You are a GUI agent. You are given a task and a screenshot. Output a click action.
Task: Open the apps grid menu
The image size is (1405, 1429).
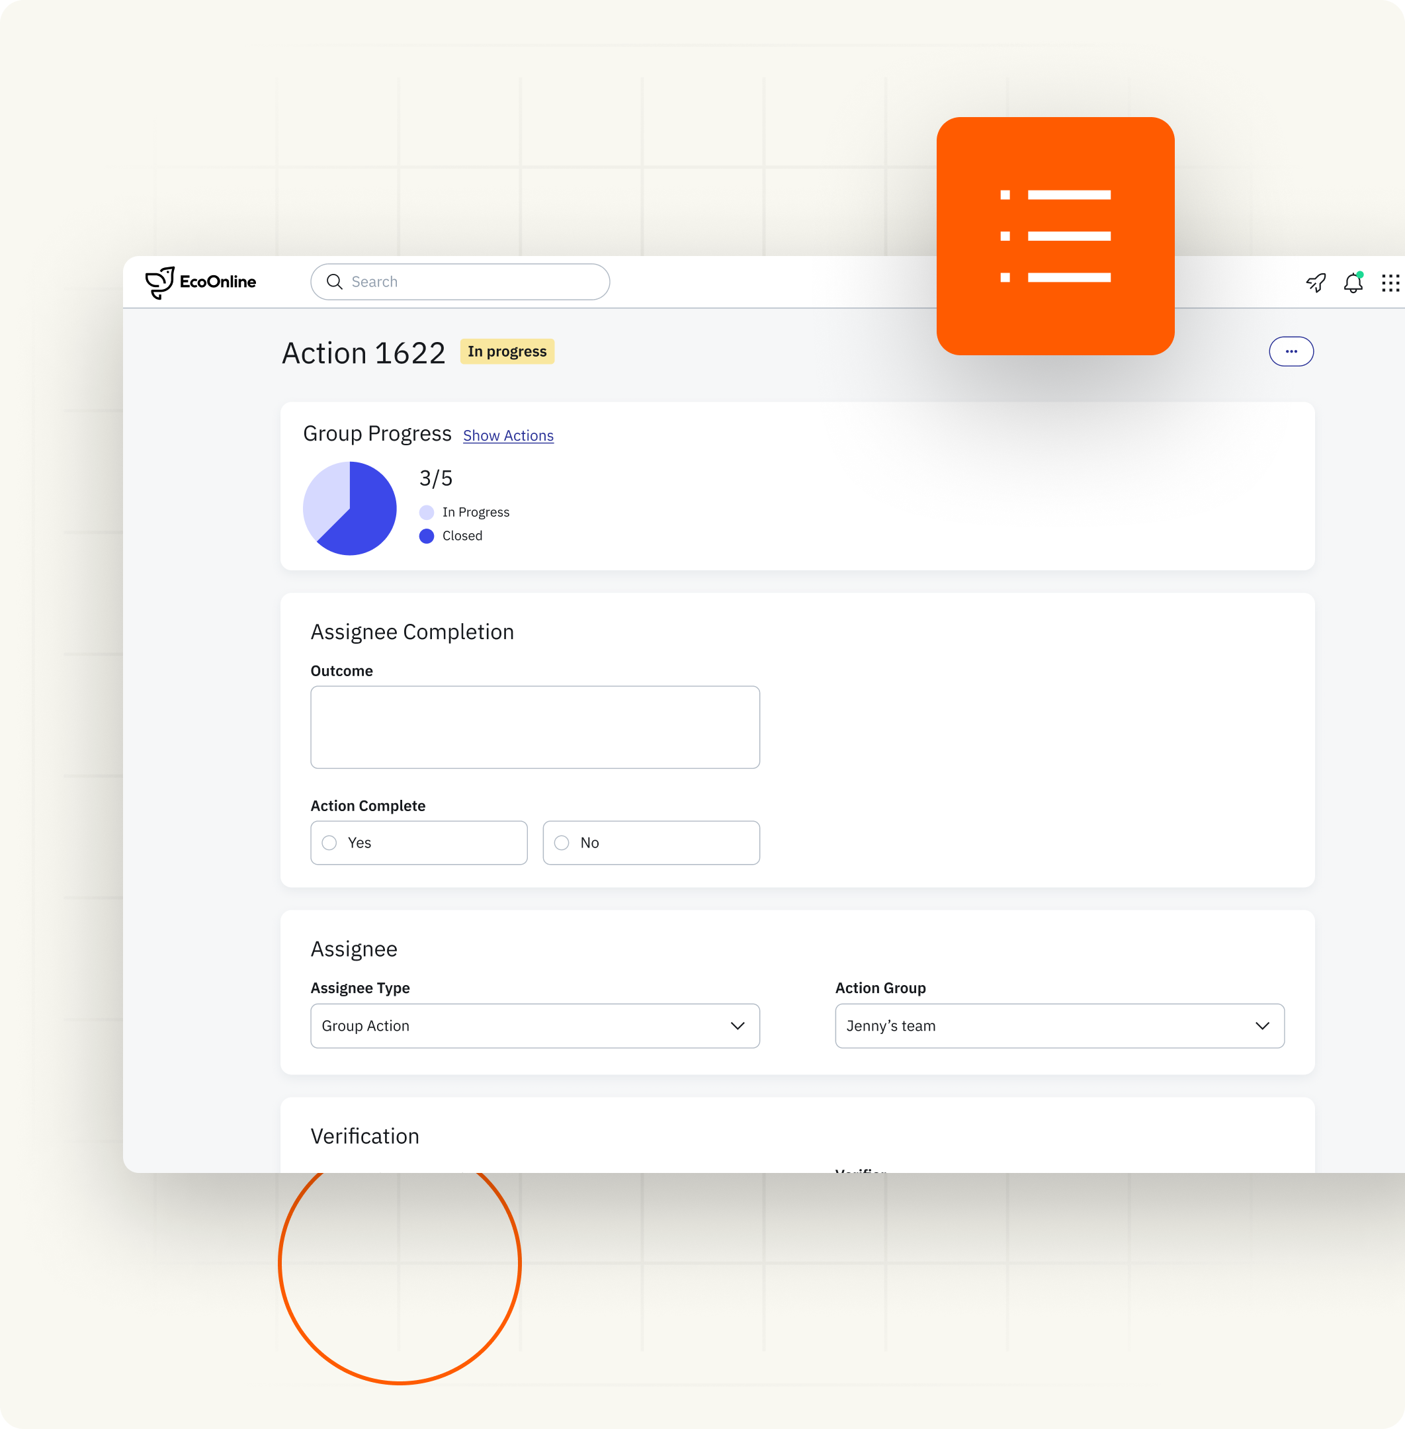point(1390,283)
